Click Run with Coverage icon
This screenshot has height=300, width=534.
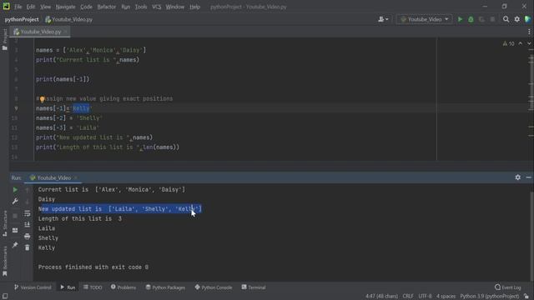(481, 19)
